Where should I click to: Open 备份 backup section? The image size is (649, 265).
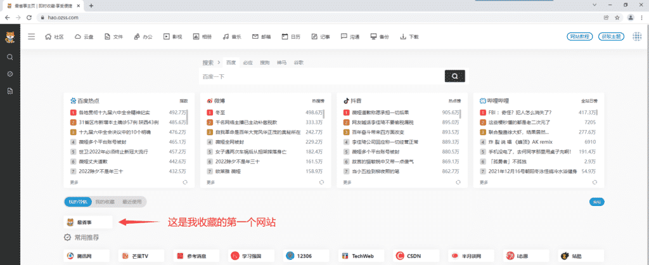pos(380,36)
